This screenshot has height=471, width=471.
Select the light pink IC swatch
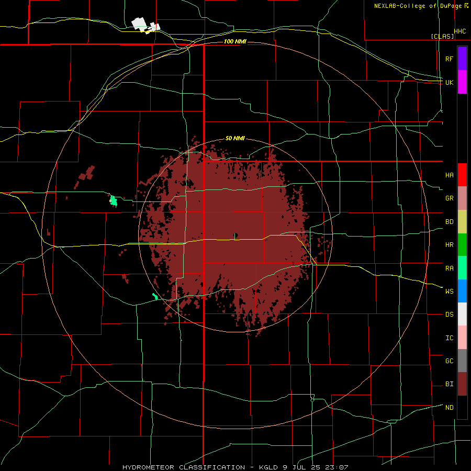[x=462, y=338]
